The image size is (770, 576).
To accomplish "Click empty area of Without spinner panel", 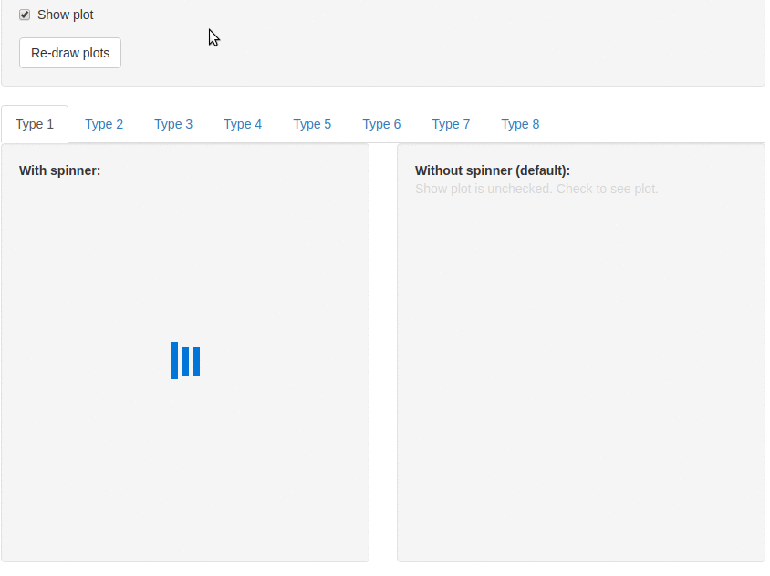I will [581, 383].
